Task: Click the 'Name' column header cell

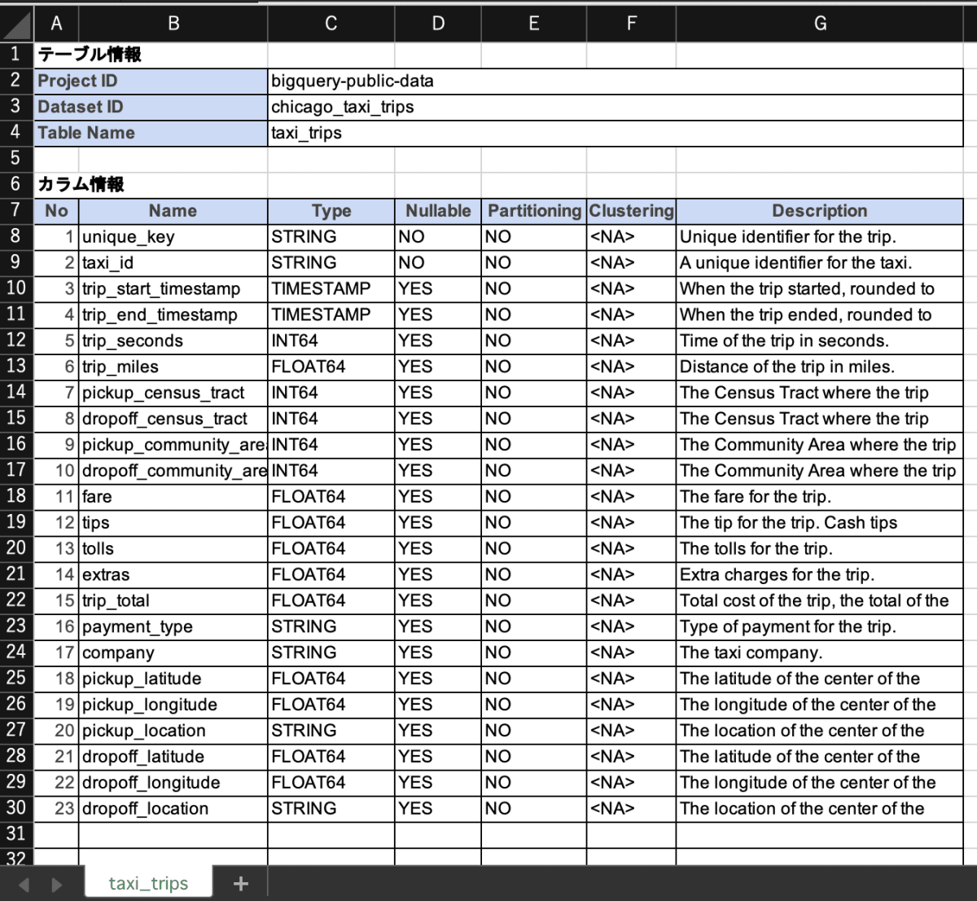Action: [x=173, y=211]
